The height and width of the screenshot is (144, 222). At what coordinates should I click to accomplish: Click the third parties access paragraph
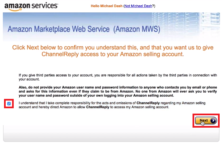coord(118,77)
